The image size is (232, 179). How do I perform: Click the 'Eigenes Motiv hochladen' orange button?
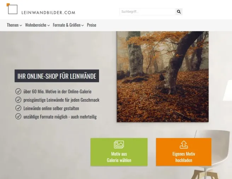184,152
